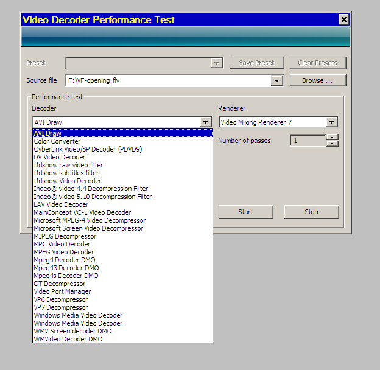Select VP7 Decompressor

point(122,307)
